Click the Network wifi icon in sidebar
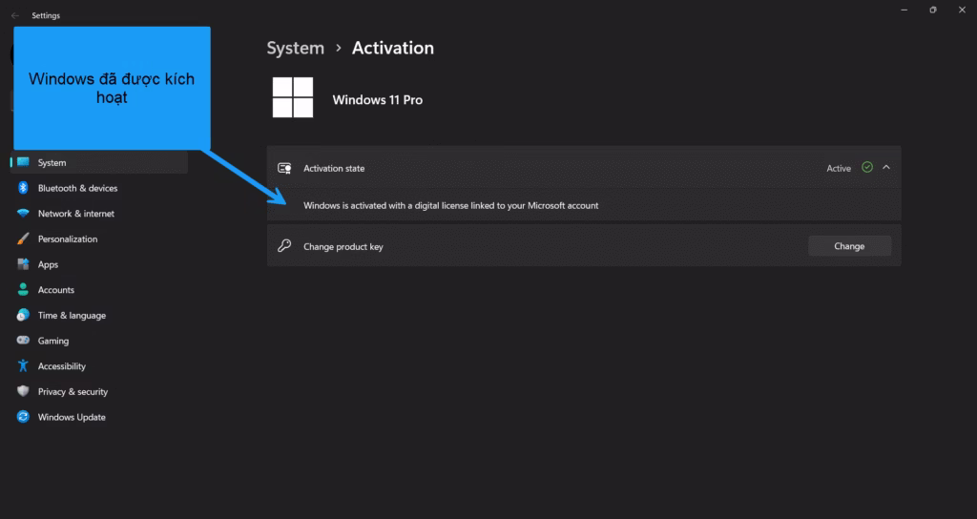The height and width of the screenshot is (519, 977). click(23, 213)
